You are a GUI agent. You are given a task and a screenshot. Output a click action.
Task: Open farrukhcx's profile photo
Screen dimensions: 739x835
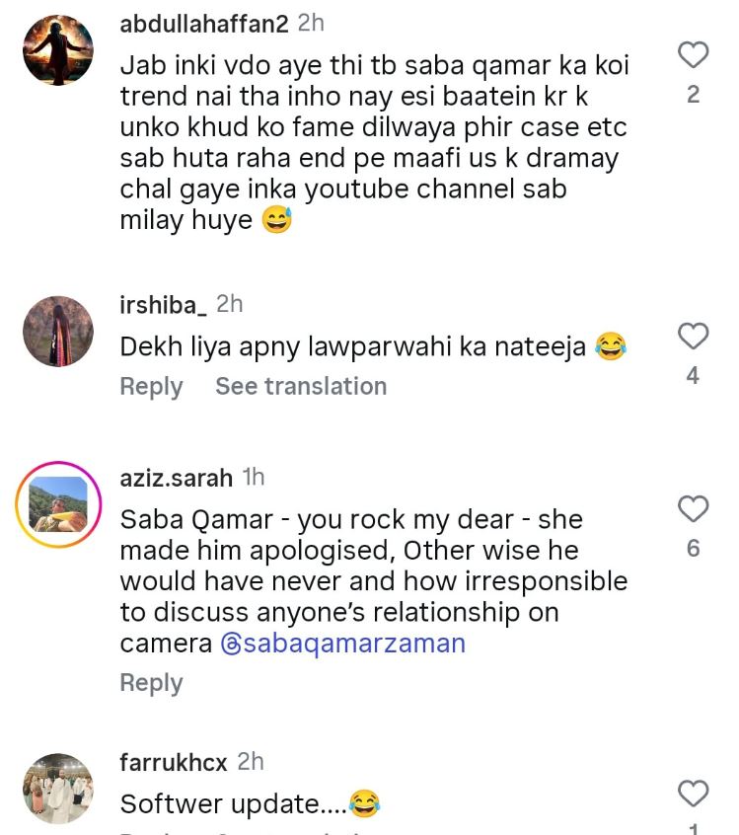58,789
